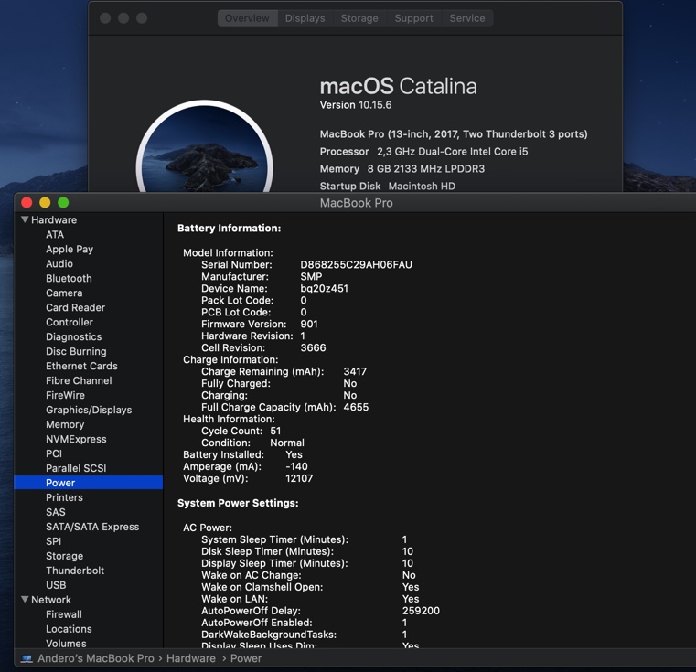Maximize the MacBook Pro window with green button
This screenshot has width=696, height=672.
pos(63,203)
